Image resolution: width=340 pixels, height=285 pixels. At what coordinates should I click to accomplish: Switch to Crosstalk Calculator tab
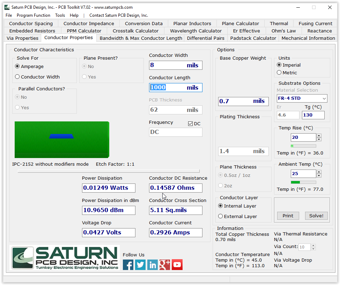[135, 31]
